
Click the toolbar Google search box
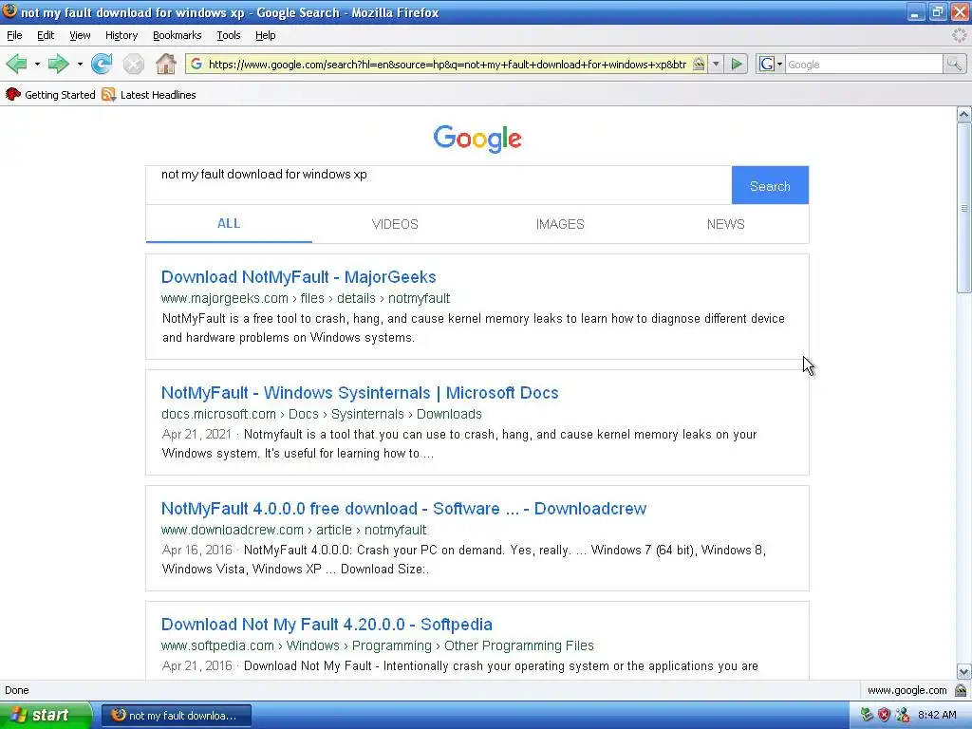point(864,64)
